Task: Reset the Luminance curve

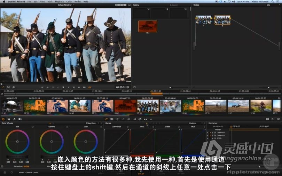Action: [x=128, y=127]
